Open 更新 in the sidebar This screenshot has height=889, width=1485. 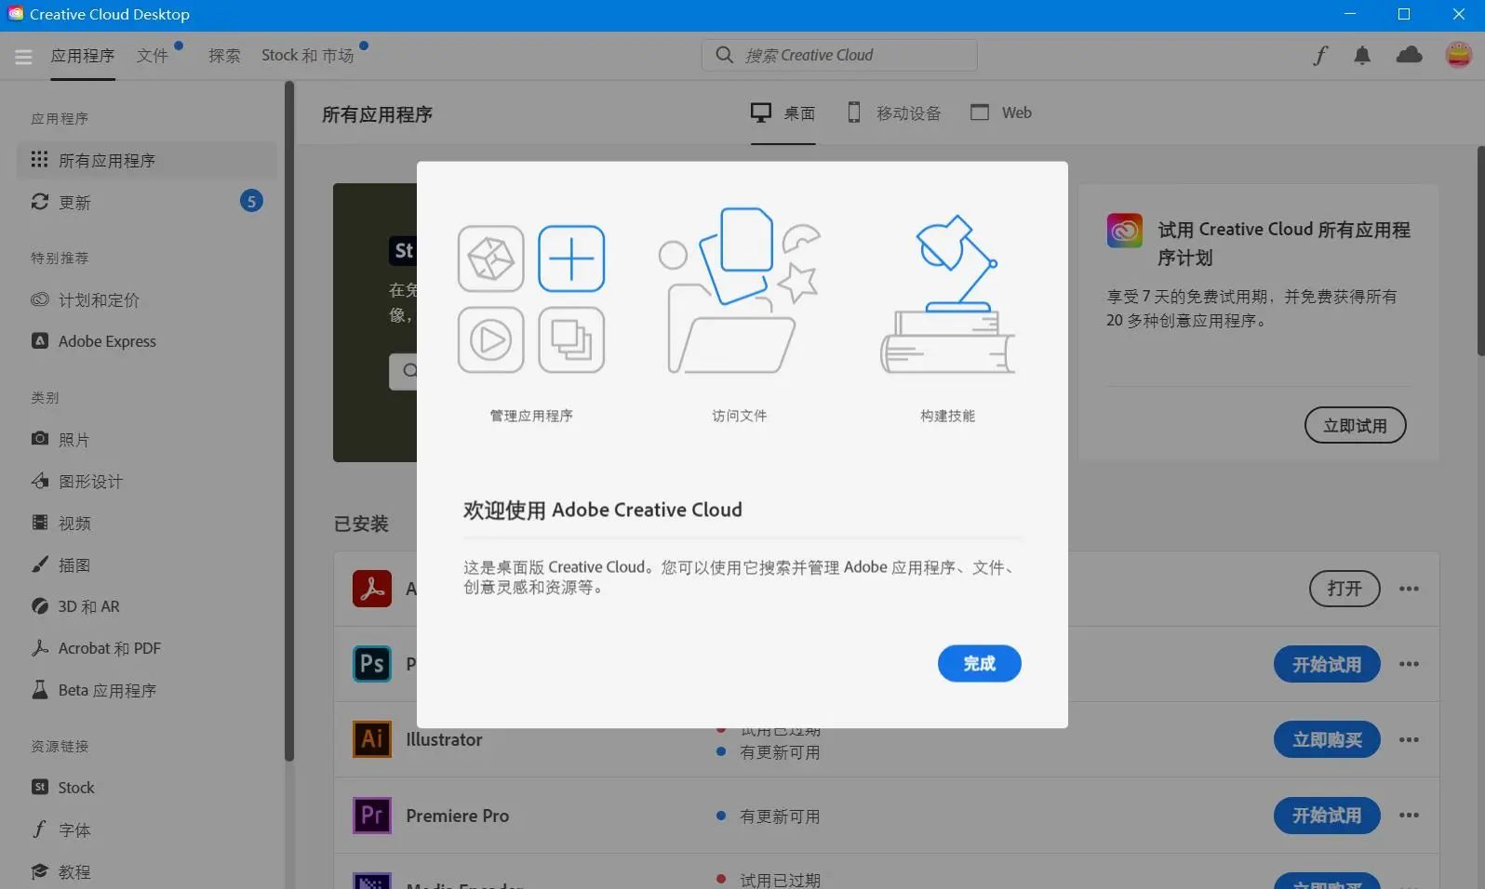coord(147,202)
